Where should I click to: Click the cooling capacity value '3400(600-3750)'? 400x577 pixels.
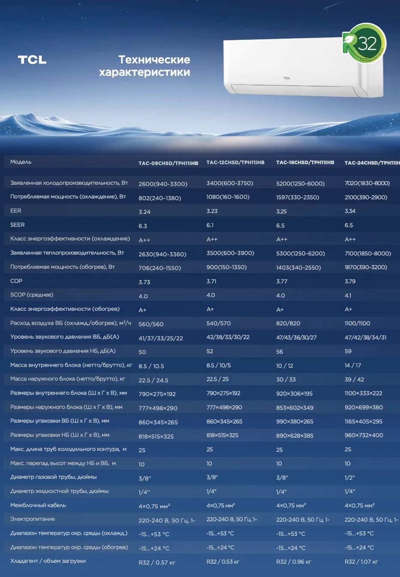pyautogui.click(x=230, y=183)
